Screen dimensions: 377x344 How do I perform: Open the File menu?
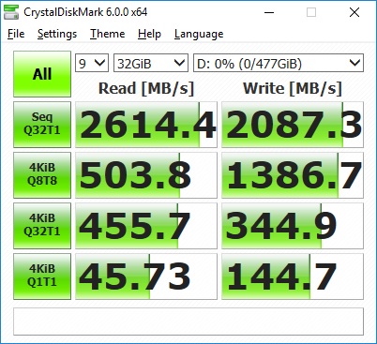16,34
